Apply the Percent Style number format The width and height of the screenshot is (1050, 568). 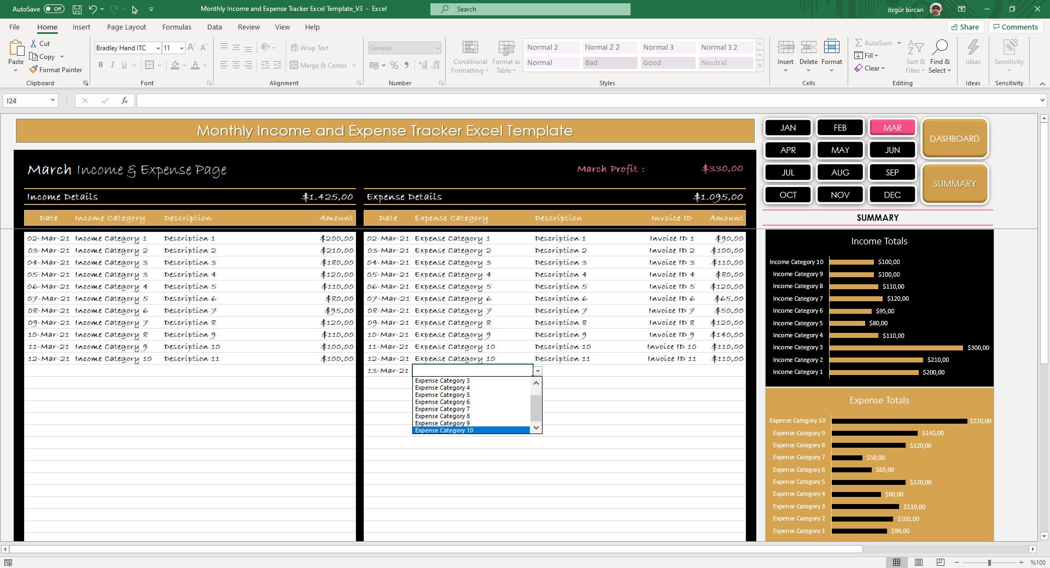click(x=394, y=65)
